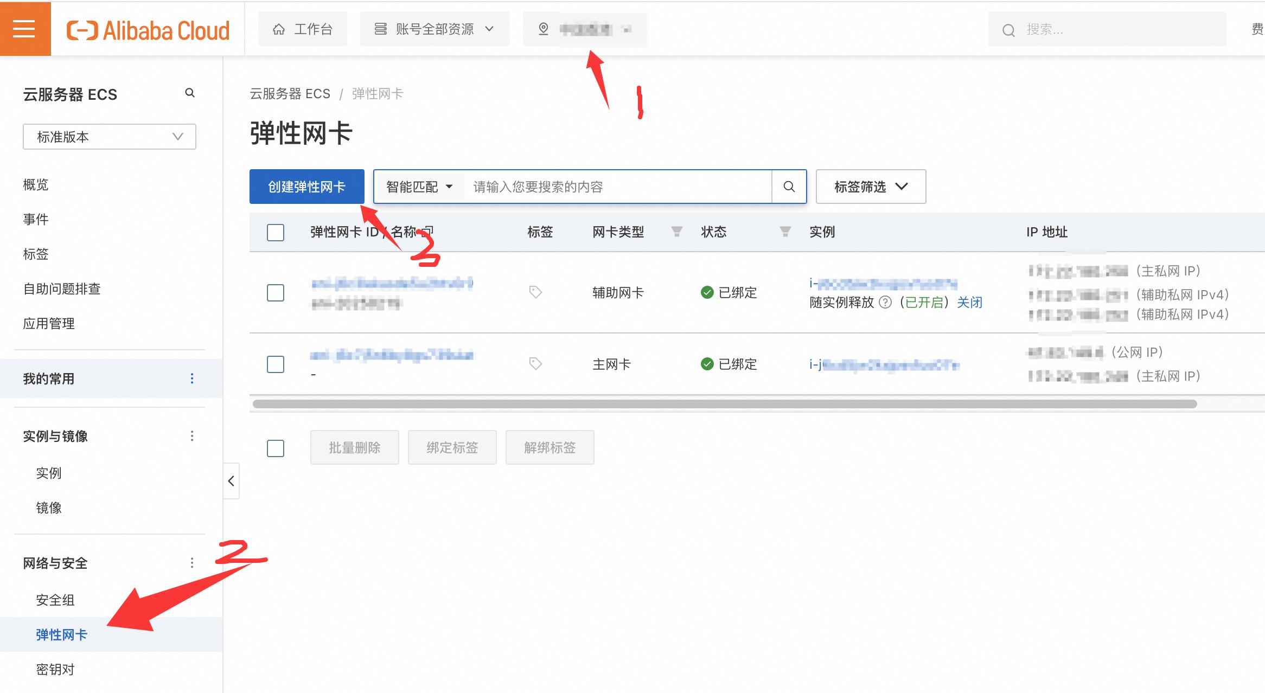This screenshot has width=1265, height=693.
Task: Open 状态 column filter funnel
Action: point(784,232)
